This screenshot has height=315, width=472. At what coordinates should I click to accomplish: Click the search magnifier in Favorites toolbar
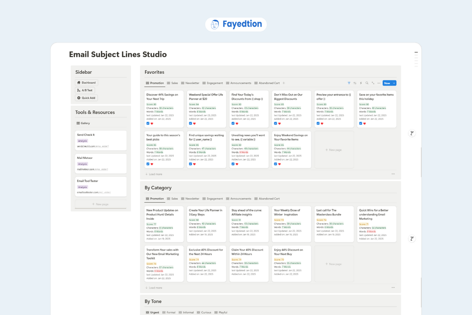point(367,83)
